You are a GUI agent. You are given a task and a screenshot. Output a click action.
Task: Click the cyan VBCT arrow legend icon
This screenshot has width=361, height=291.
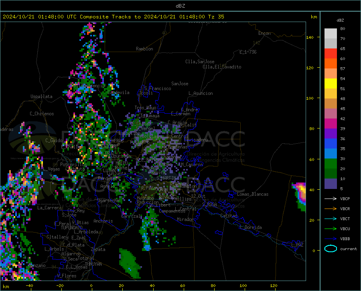coord(331,219)
